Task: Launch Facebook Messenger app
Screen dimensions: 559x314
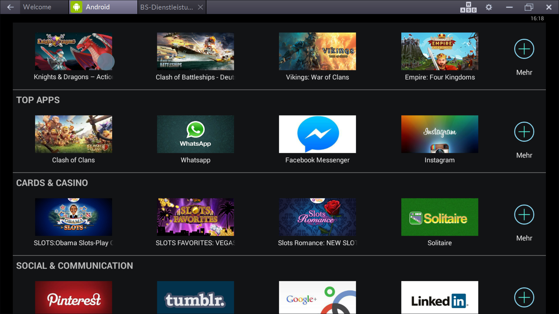Action: pos(317,134)
